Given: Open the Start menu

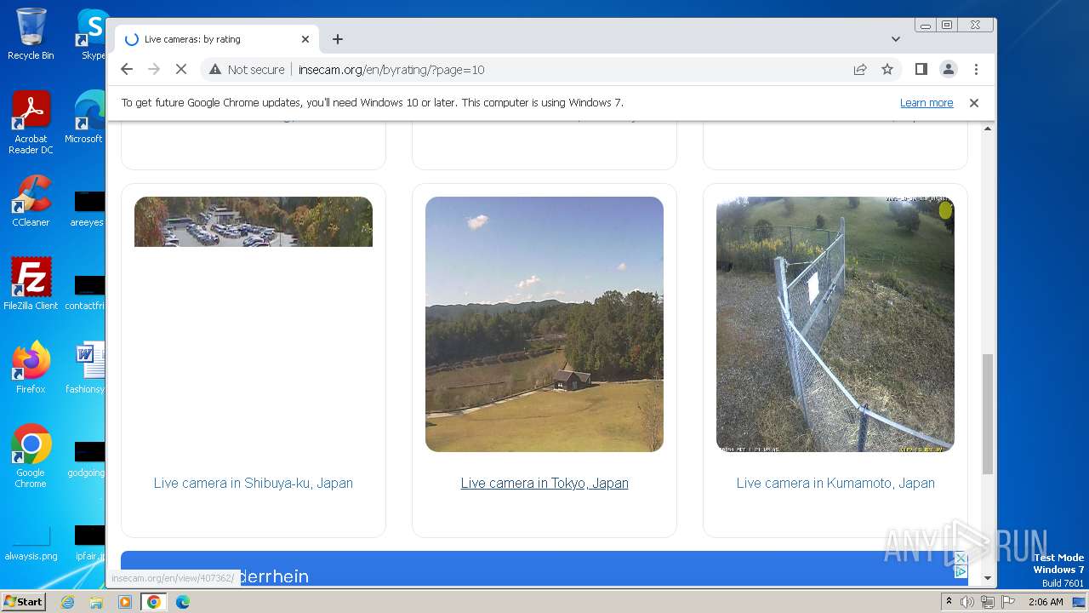Looking at the screenshot, I should click(24, 601).
